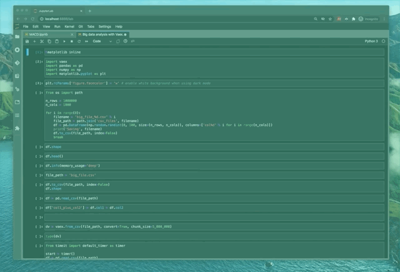400x272 pixels.
Task: Click the Python 3 kernel name
Action: pyautogui.click(x=371, y=41)
